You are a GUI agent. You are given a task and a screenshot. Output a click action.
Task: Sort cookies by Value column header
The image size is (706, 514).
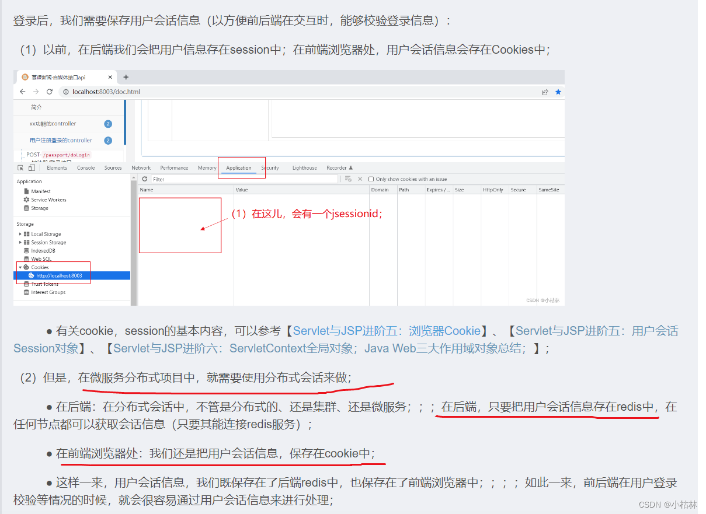(x=301, y=190)
